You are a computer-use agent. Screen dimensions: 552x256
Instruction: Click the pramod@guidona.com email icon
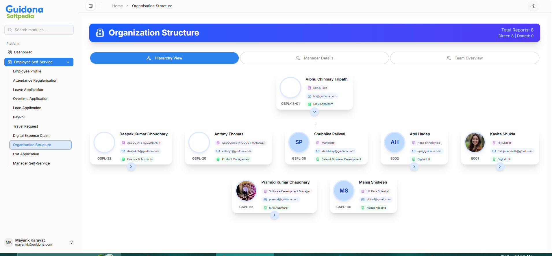tap(265, 199)
